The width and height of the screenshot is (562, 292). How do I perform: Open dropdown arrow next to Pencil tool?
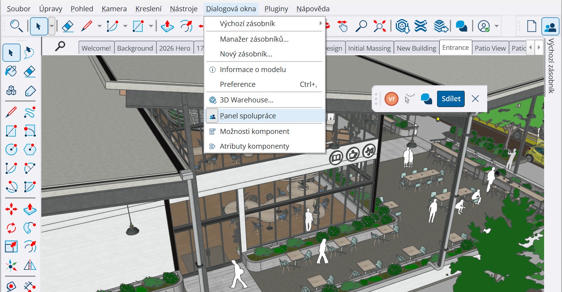coord(99,26)
